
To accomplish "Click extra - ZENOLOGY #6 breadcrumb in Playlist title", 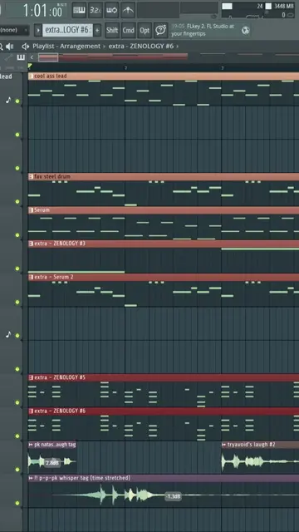I will pyautogui.click(x=141, y=47).
